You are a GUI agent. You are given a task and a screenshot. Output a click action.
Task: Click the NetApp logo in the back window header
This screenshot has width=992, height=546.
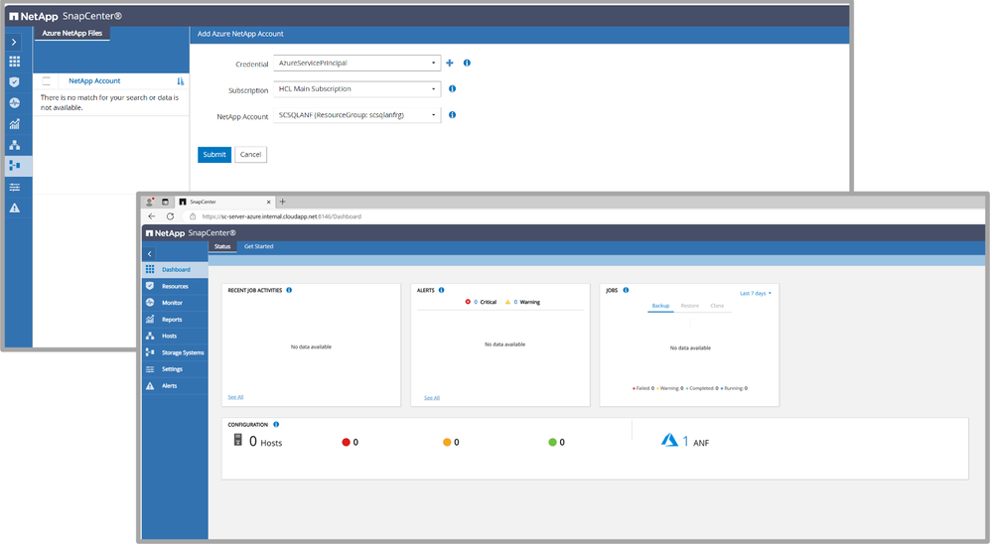coord(34,17)
